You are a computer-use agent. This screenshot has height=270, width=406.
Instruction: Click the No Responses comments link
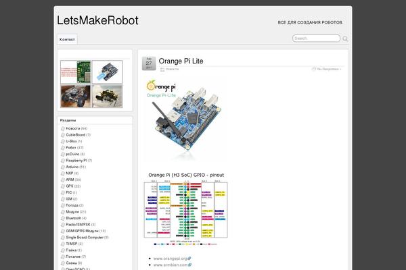click(x=329, y=69)
